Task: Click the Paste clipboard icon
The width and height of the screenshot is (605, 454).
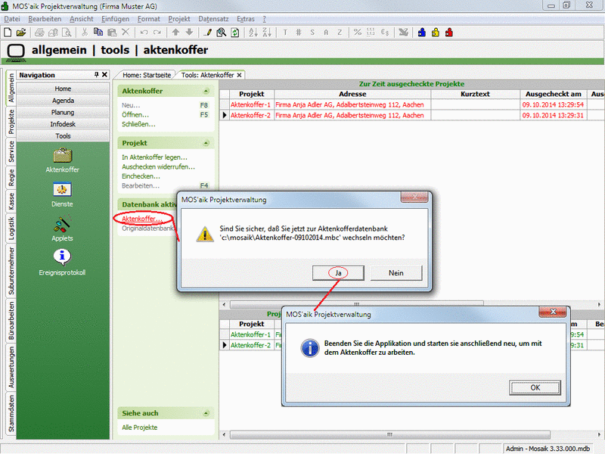Action: [x=112, y=33]
